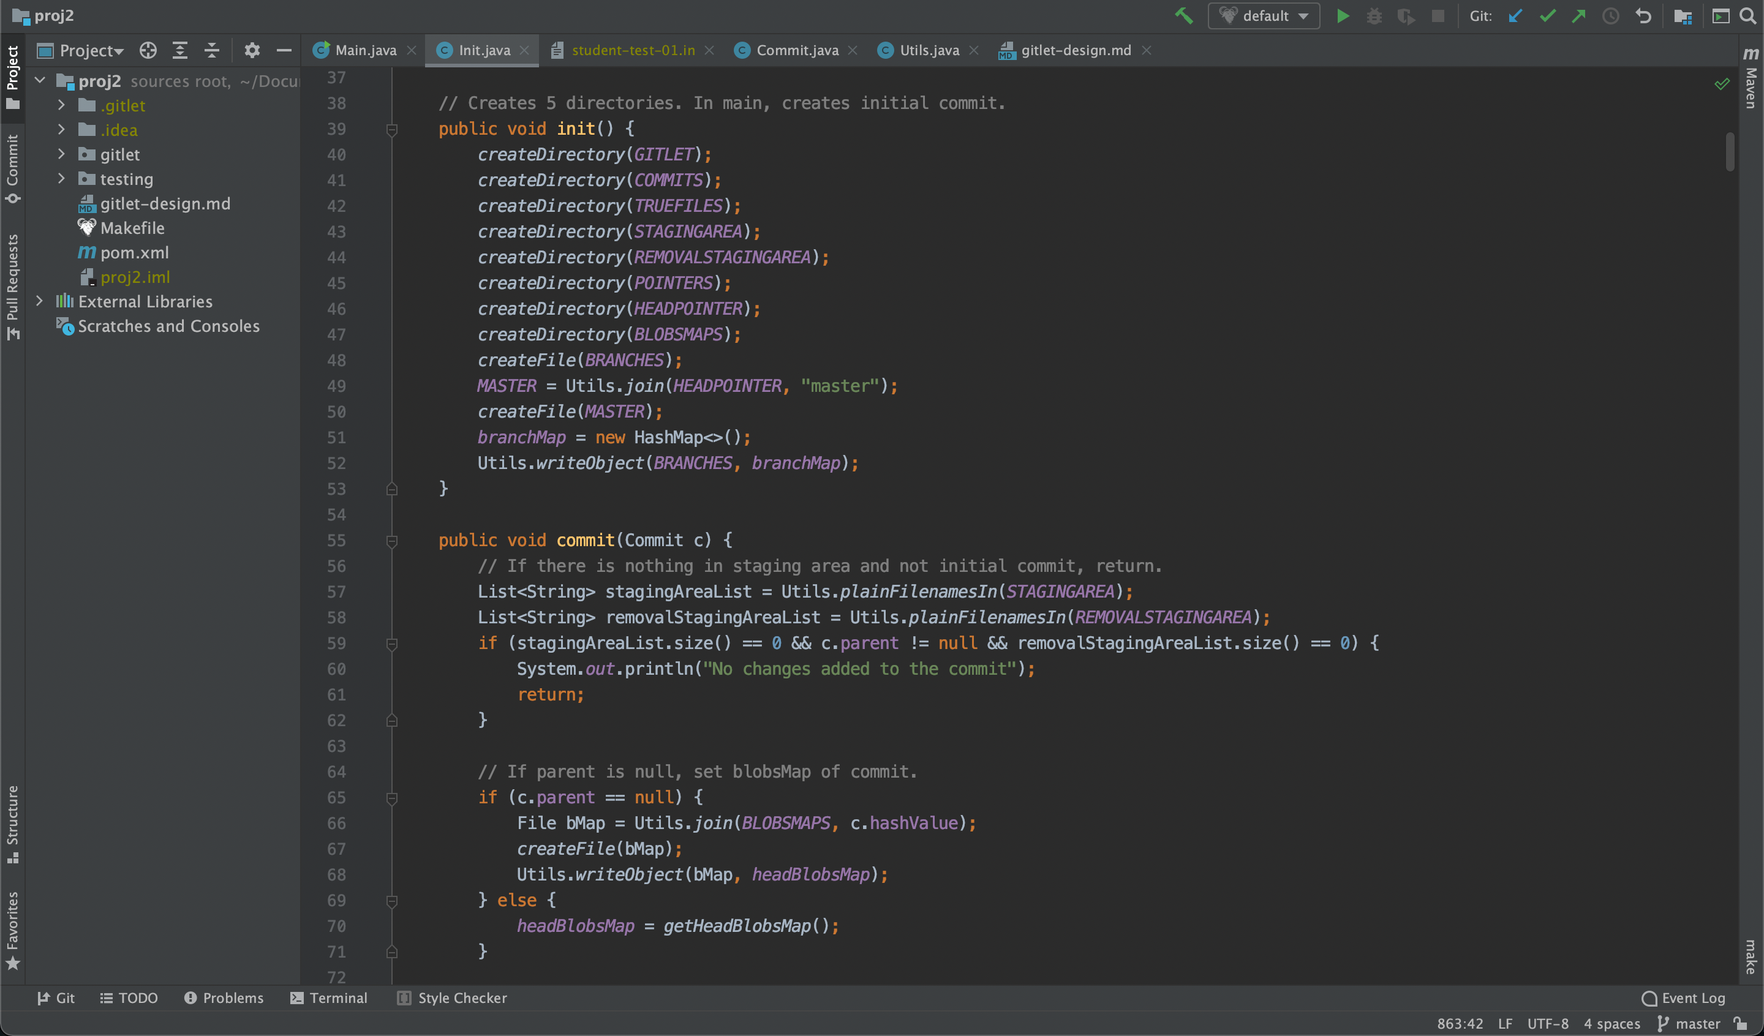Collapse the proj2 root folder
The width and height of the screenshot is (1764, 1036).
click(40, 80)
